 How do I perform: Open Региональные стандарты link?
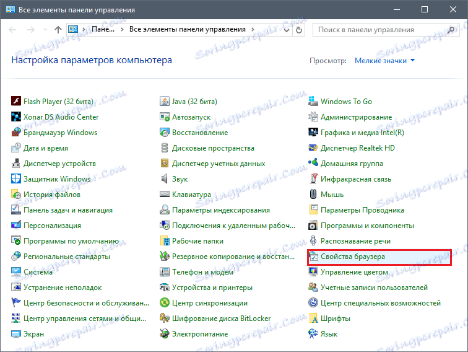[67, 257]
